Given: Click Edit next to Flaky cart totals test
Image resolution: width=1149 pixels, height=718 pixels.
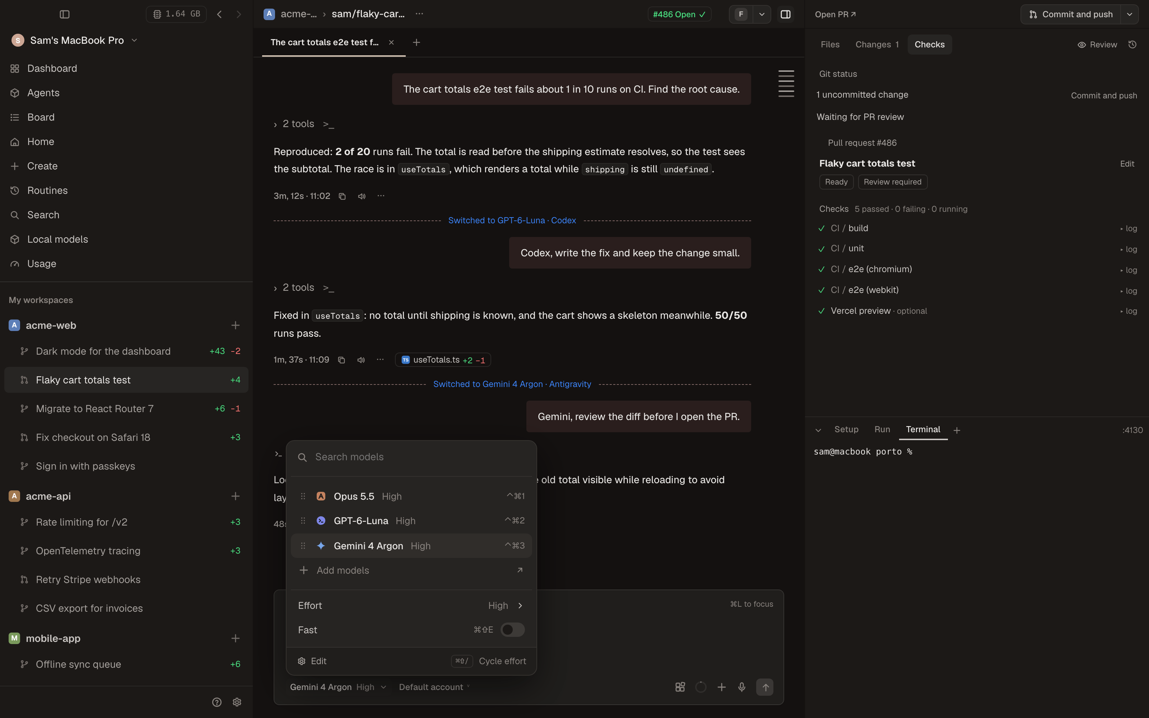Looking at the screenshot, I should [x=1127, y=164].
